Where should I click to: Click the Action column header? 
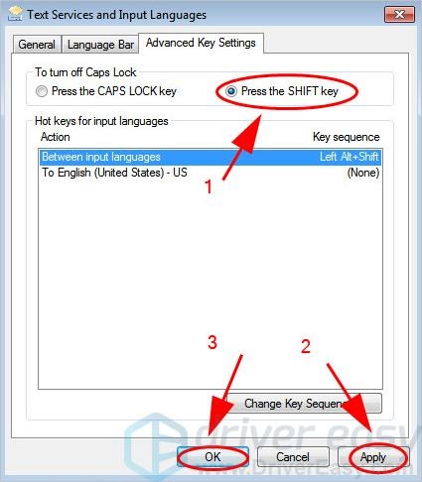56,137
